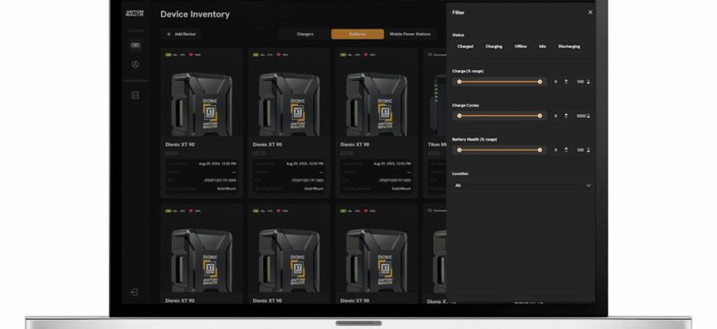Open the devices battery icon in sidebar
The image size is (717, 329).
[135, 45]
